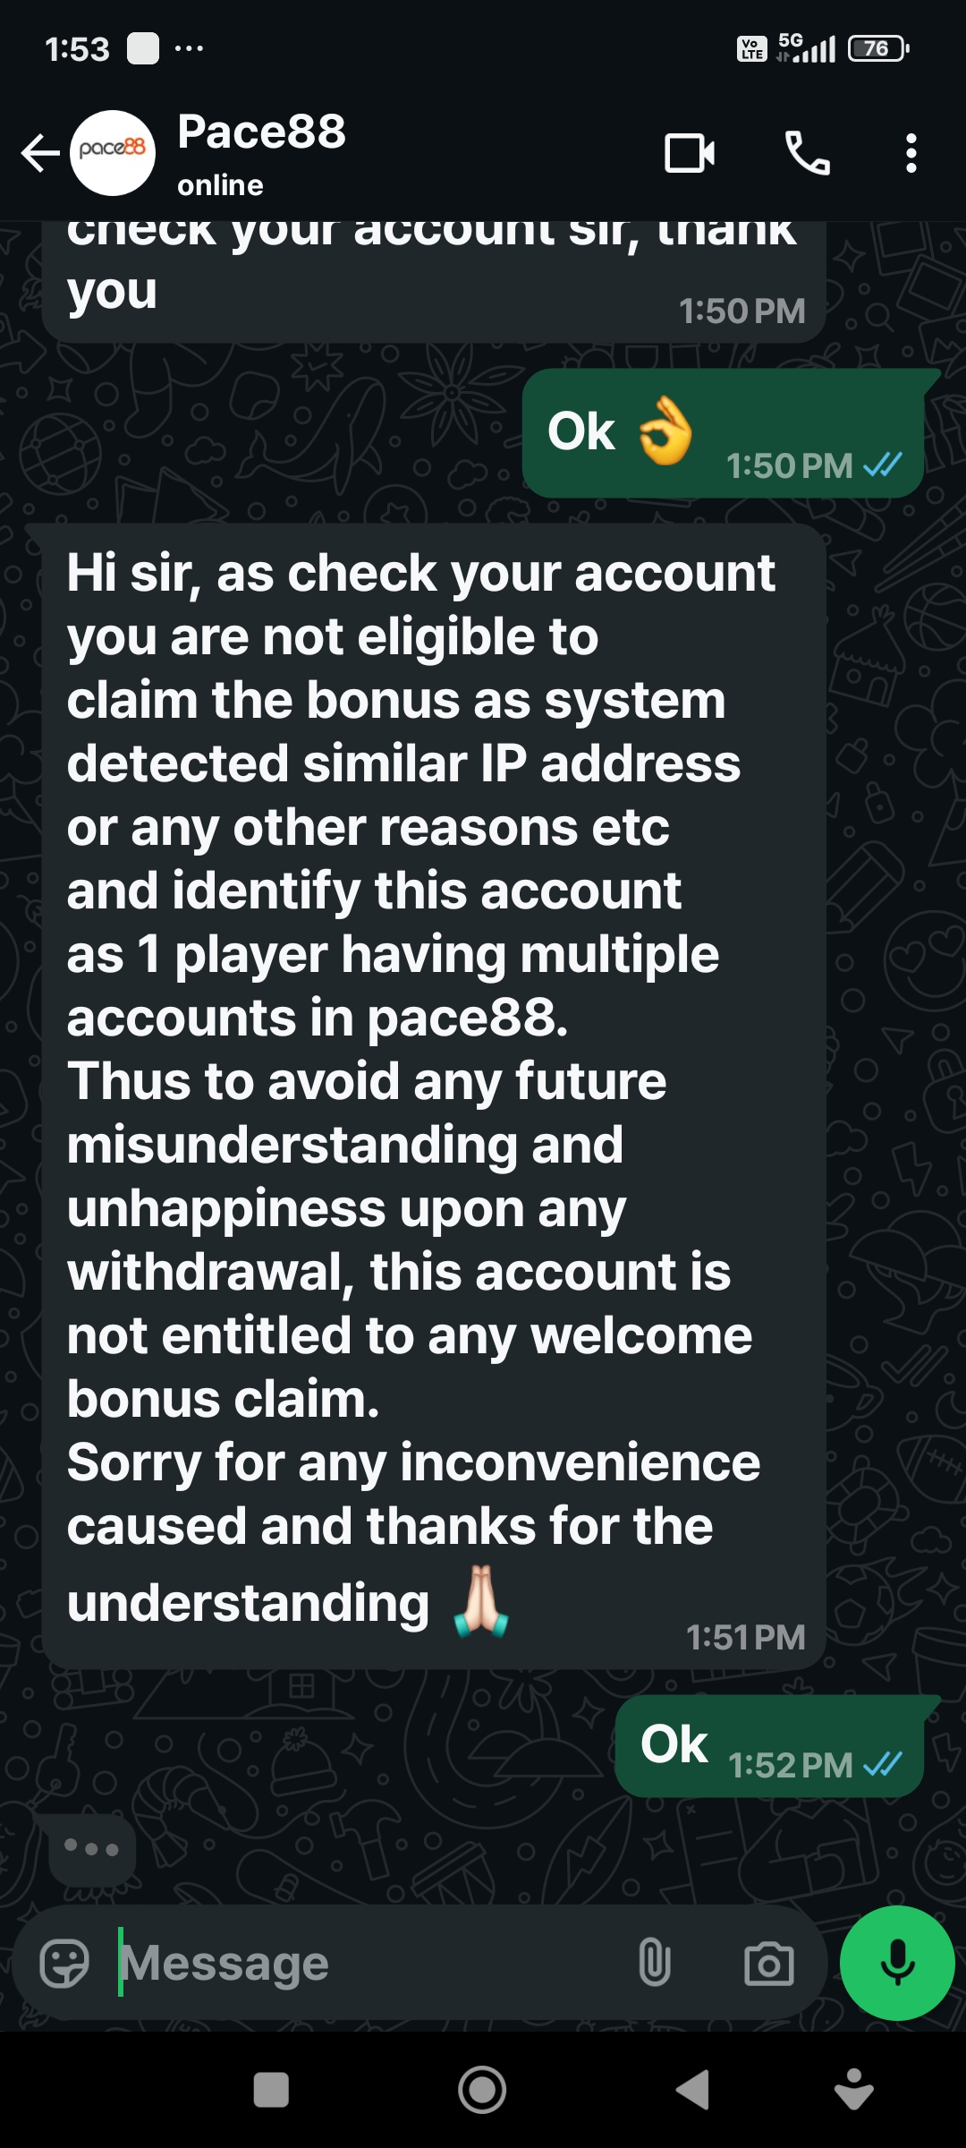Select the 'Ok' message with hand emoji
The image size is (966, 2148).
[723, 433]
